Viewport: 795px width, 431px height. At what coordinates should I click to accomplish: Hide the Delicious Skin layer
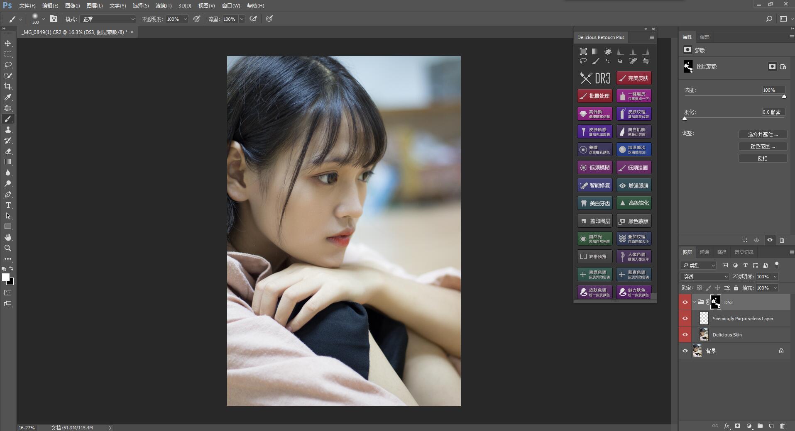click(x=685, y=335)
